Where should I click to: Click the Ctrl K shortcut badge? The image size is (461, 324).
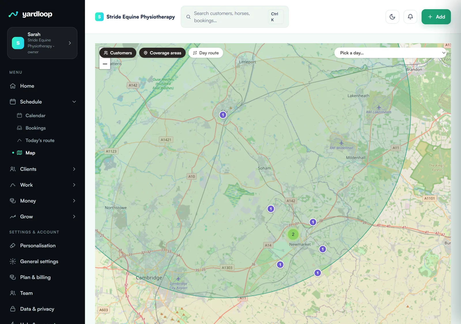[276, 17]
